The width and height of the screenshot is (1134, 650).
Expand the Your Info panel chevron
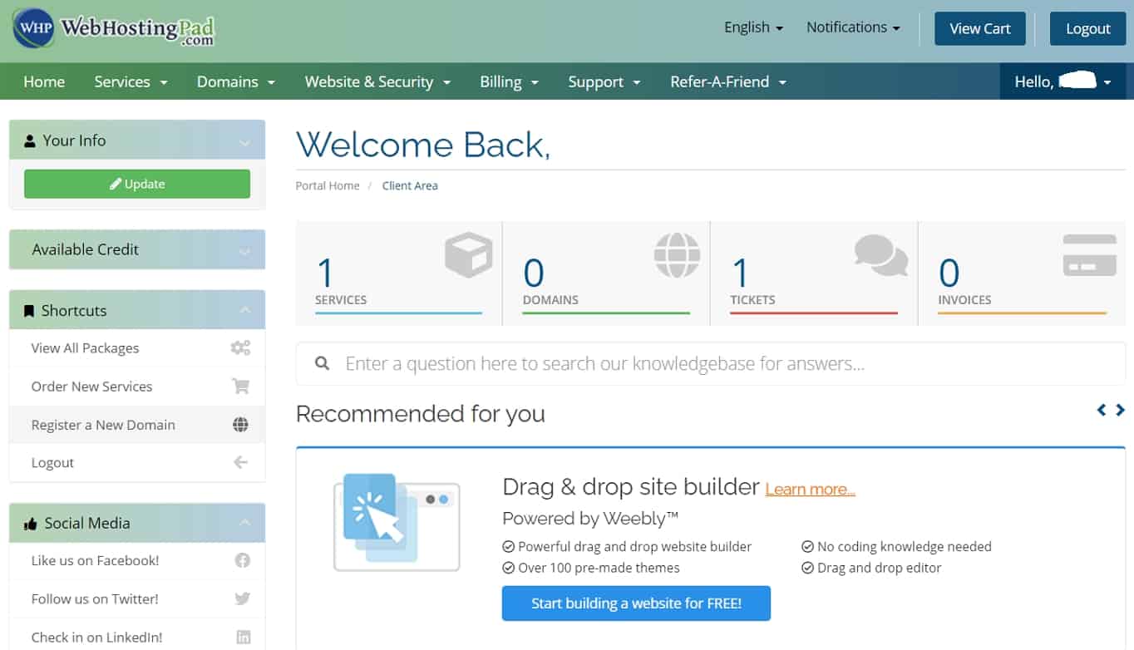click(244, 142)
